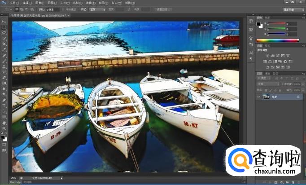Select the Horizontal Type tool
Viewport: 306px width, 185px height.
click(4, 106)
